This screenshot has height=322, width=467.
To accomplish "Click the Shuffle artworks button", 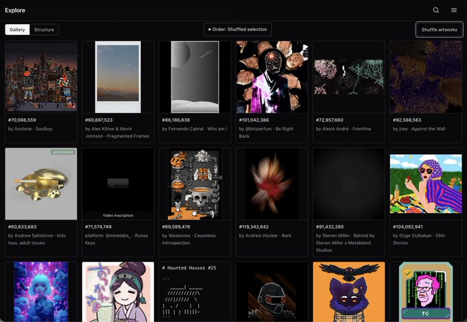I will [439, 30].
